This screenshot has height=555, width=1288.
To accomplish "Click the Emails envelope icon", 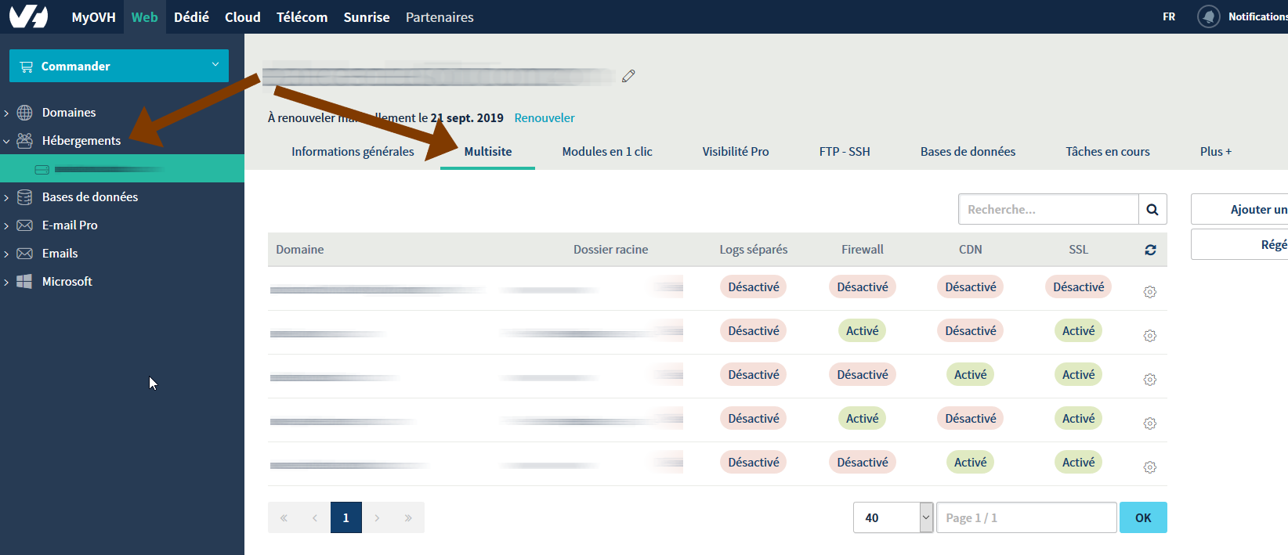I will click(25, 254).
